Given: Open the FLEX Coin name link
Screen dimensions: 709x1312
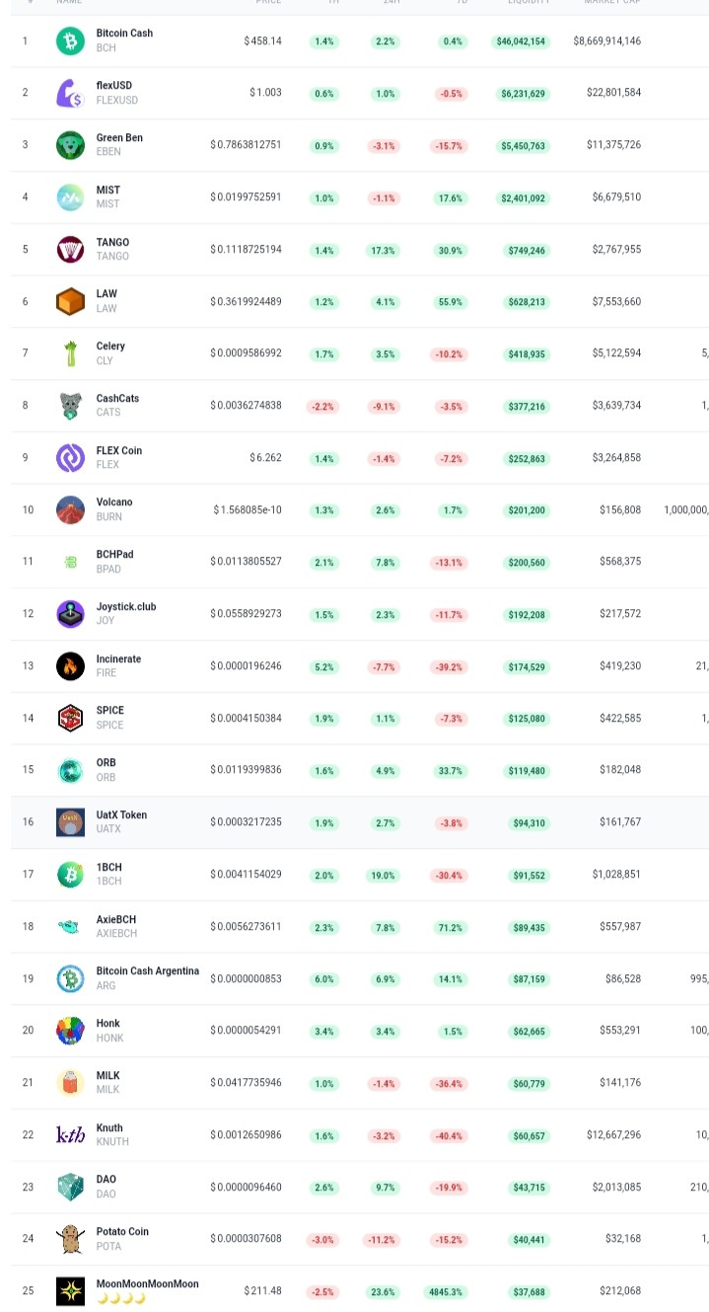Looking at the screenshot, I should tap(119, 450).
